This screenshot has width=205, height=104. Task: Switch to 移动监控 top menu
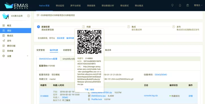(x=60, y=5)
